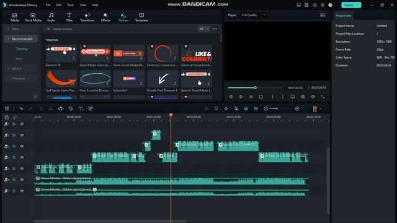Select the New subcategory
Screen dimensions: 397x223
(x=19, y=59)
